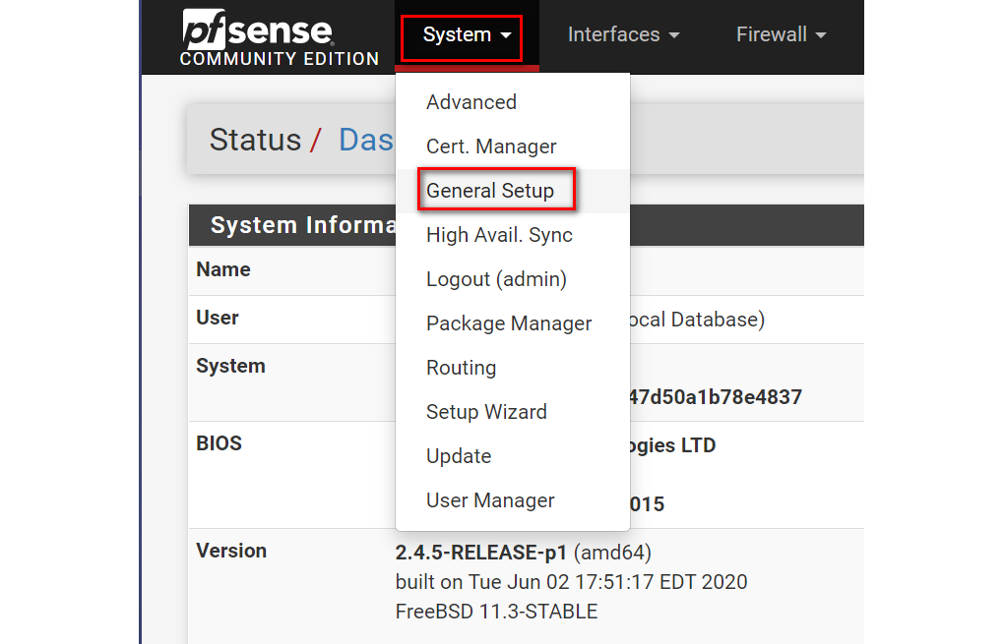Click the caret arrow beside System
Image resolution: width=1004 pixels, height=644 pixels.
pyautogui.click(x=506, y=36)
